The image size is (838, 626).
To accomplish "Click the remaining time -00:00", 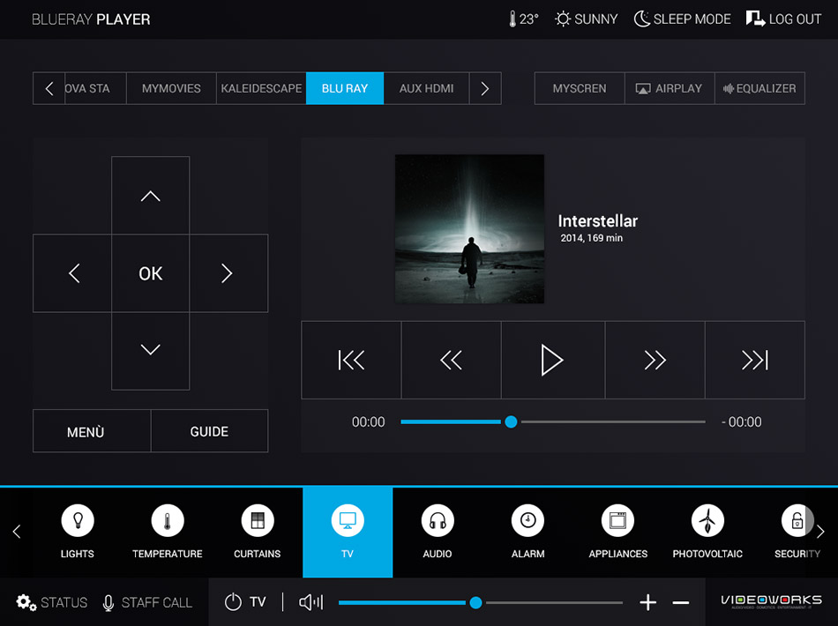I will point(741,422).
